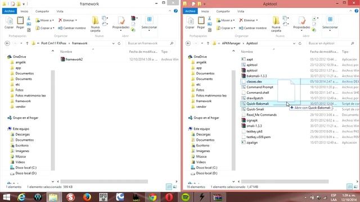Click Pegar icon in framework window ribbon
Viewport: 360px width, 202px height.
[20, 22]
